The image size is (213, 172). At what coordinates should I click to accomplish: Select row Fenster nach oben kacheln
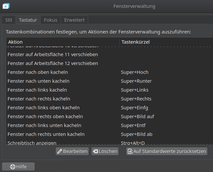110,72
